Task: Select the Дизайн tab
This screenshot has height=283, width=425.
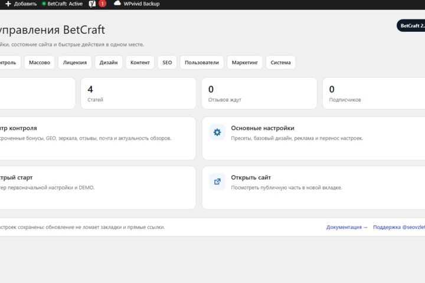Action: point(109,62)
